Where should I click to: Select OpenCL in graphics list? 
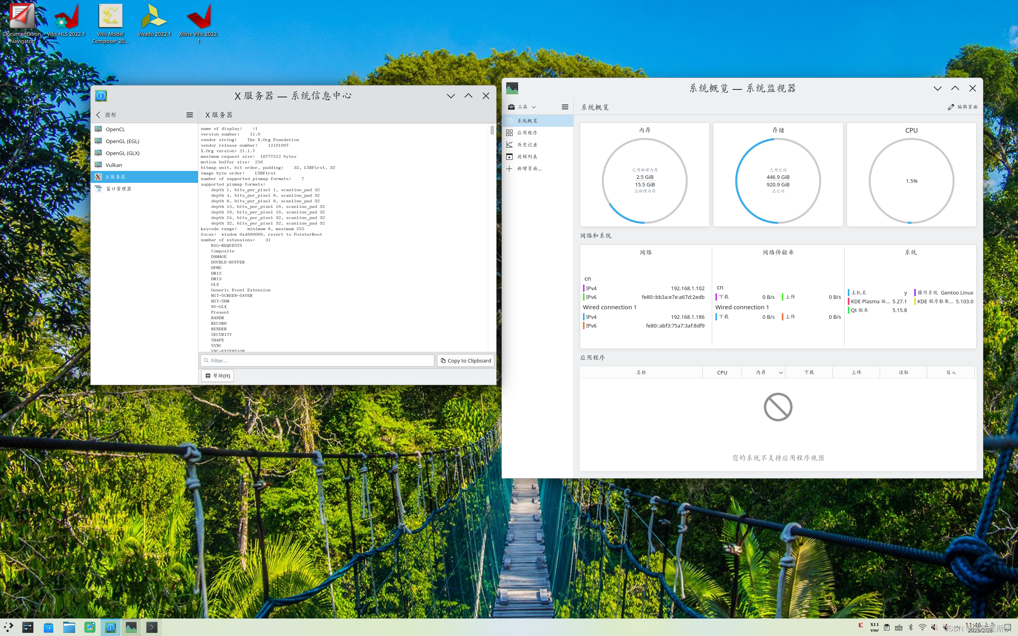[x=115, y=129]
